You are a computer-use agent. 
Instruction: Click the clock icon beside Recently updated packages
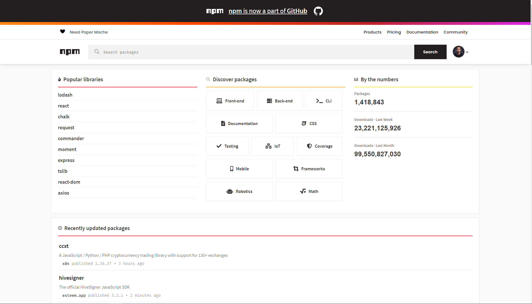pyautogui.click(x=60, y=228)
